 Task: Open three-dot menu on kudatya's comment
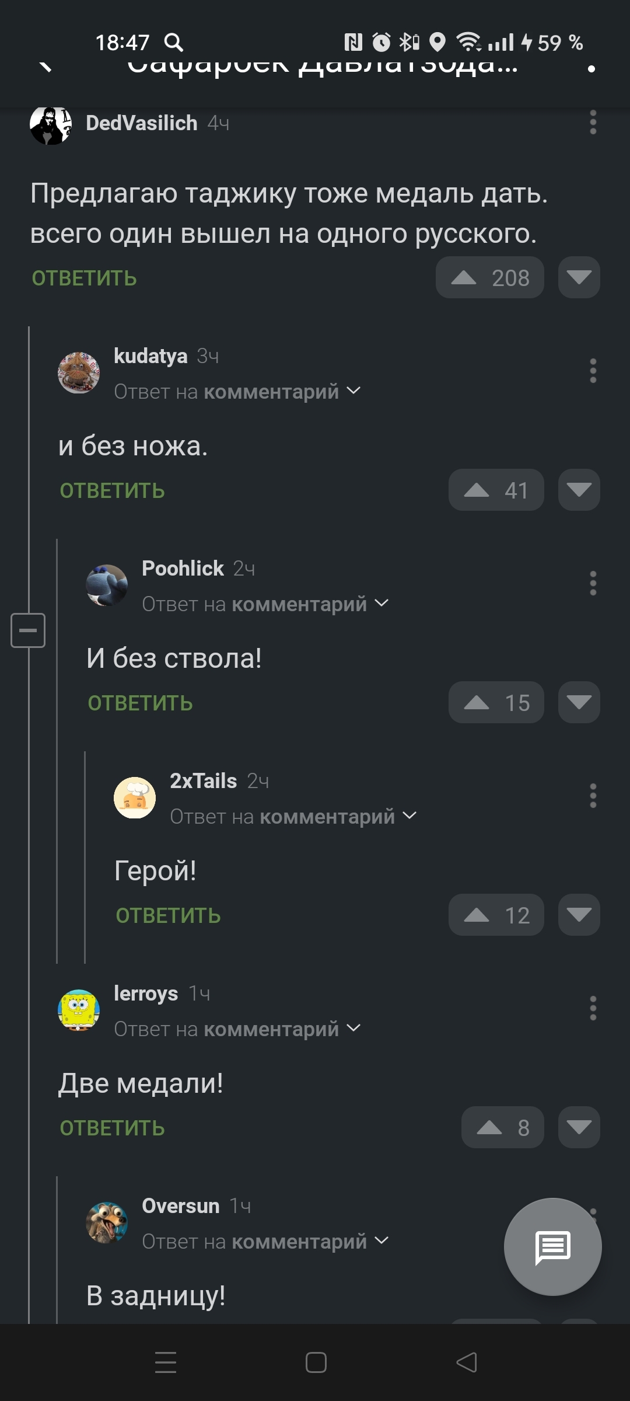point(593,371)
